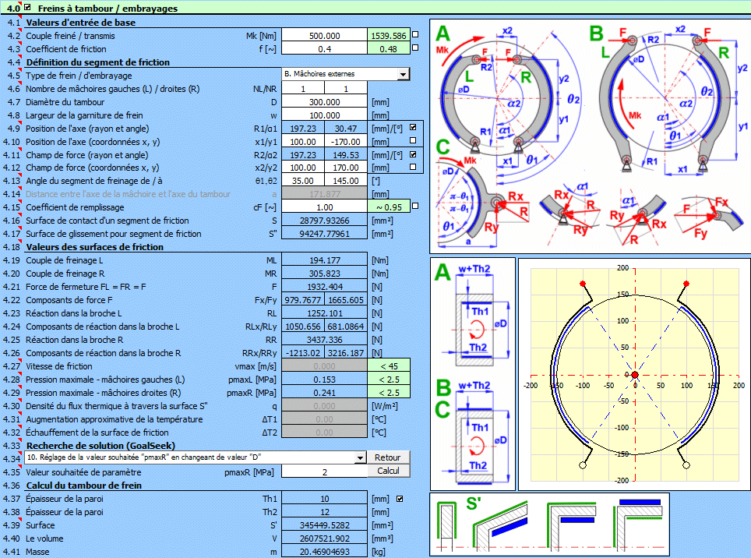Edit the cF remplissage coefficient field 1.00

[325, 207]
